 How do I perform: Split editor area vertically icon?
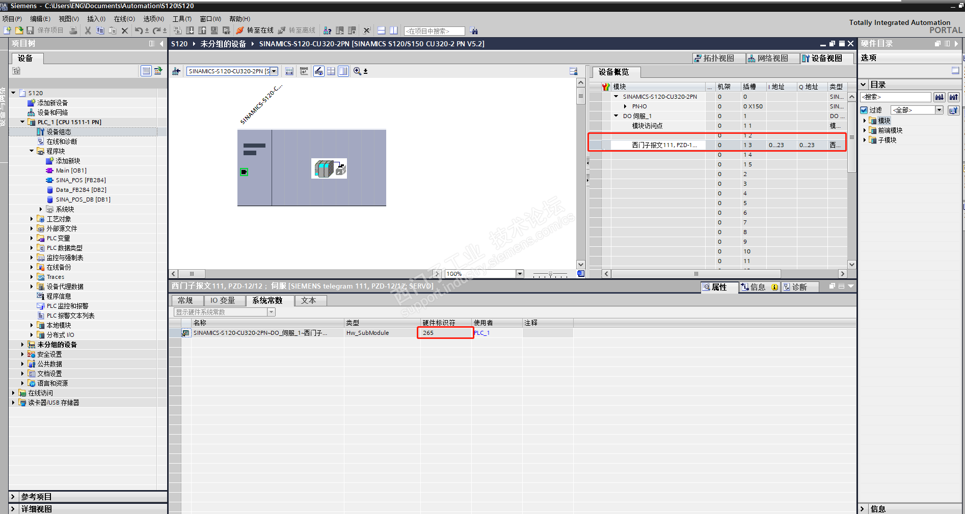coord(393,31)
